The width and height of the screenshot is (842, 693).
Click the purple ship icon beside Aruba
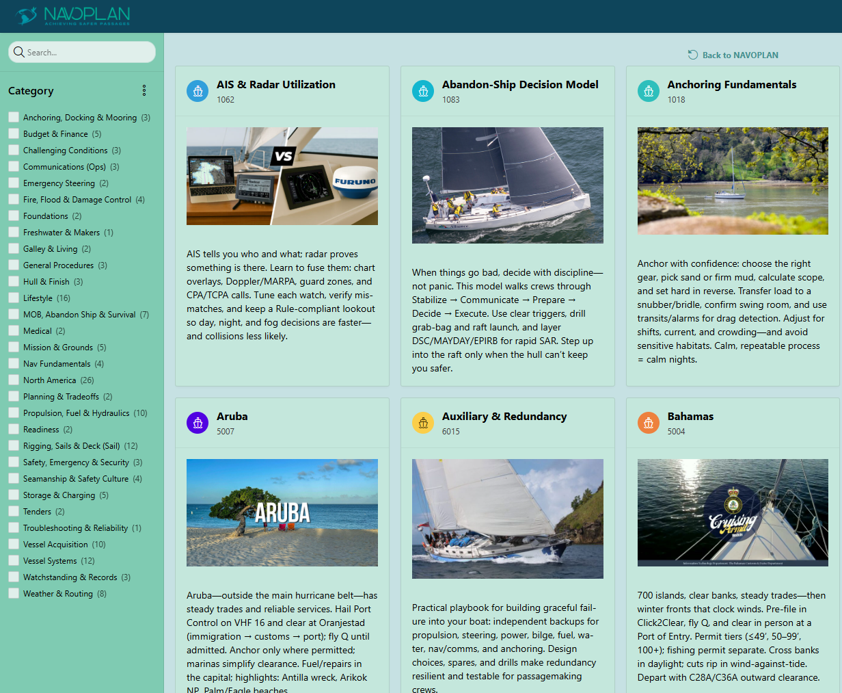click(x=198, y=423)
